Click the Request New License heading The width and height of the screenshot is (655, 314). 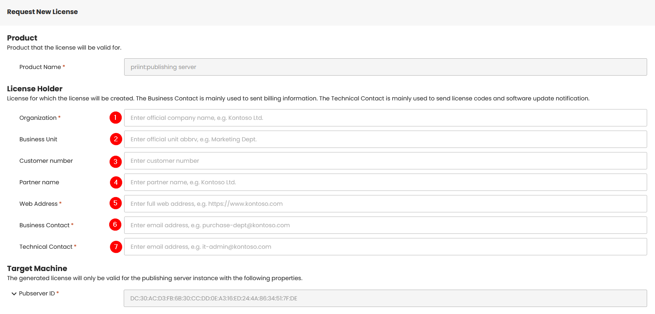[42, 12]
